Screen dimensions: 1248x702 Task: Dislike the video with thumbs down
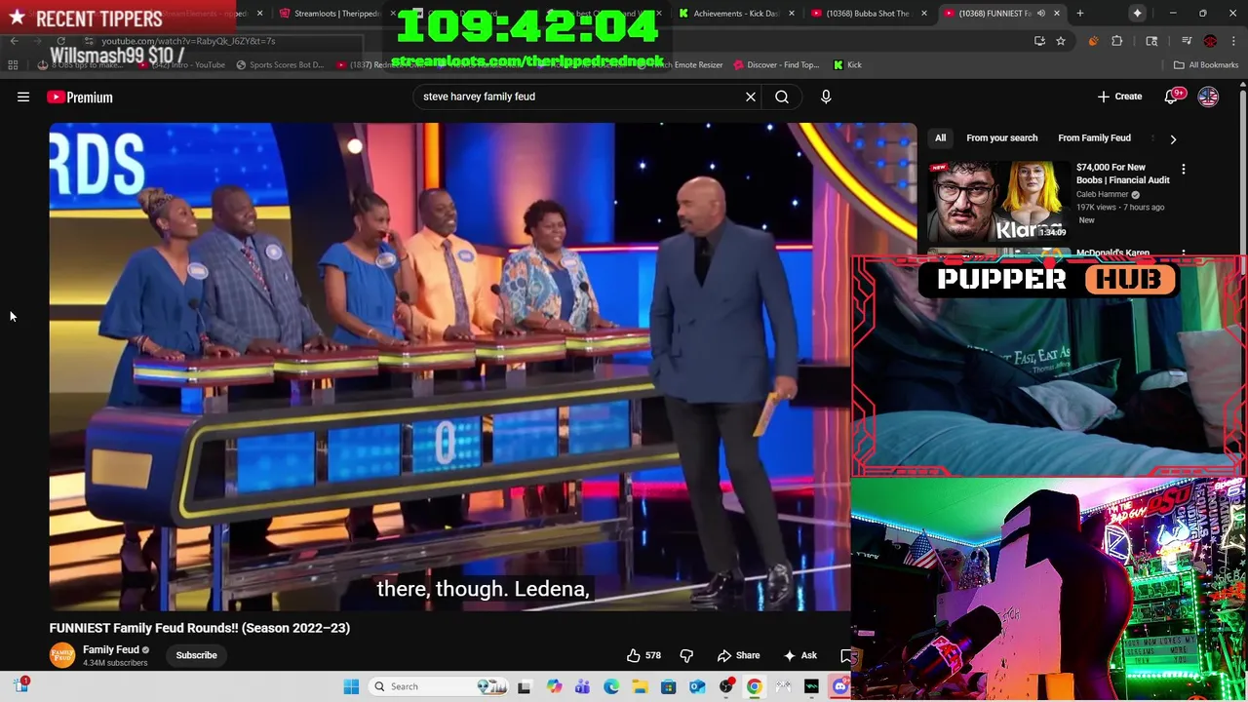(x=686, y=655)
